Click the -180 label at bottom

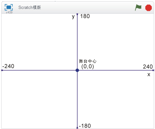click(85, 126)
